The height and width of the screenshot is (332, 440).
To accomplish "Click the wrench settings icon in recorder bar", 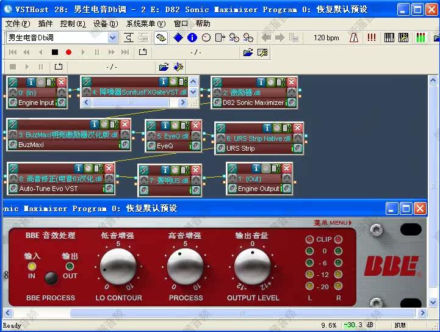I will (x=178, y=67).
